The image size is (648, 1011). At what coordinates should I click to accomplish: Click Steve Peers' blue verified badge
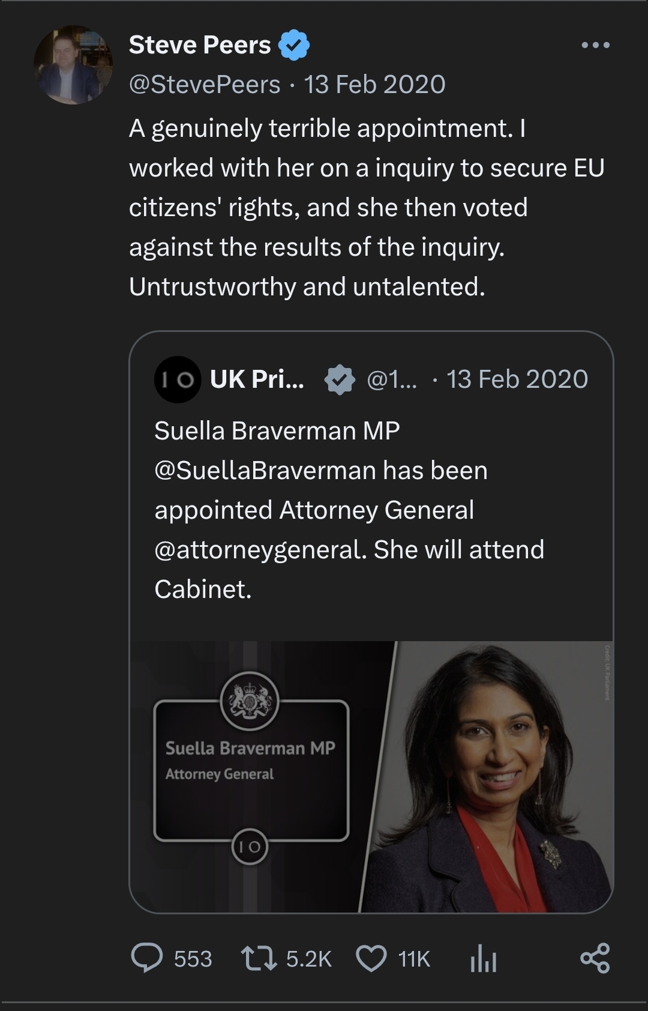click(294, 46)
